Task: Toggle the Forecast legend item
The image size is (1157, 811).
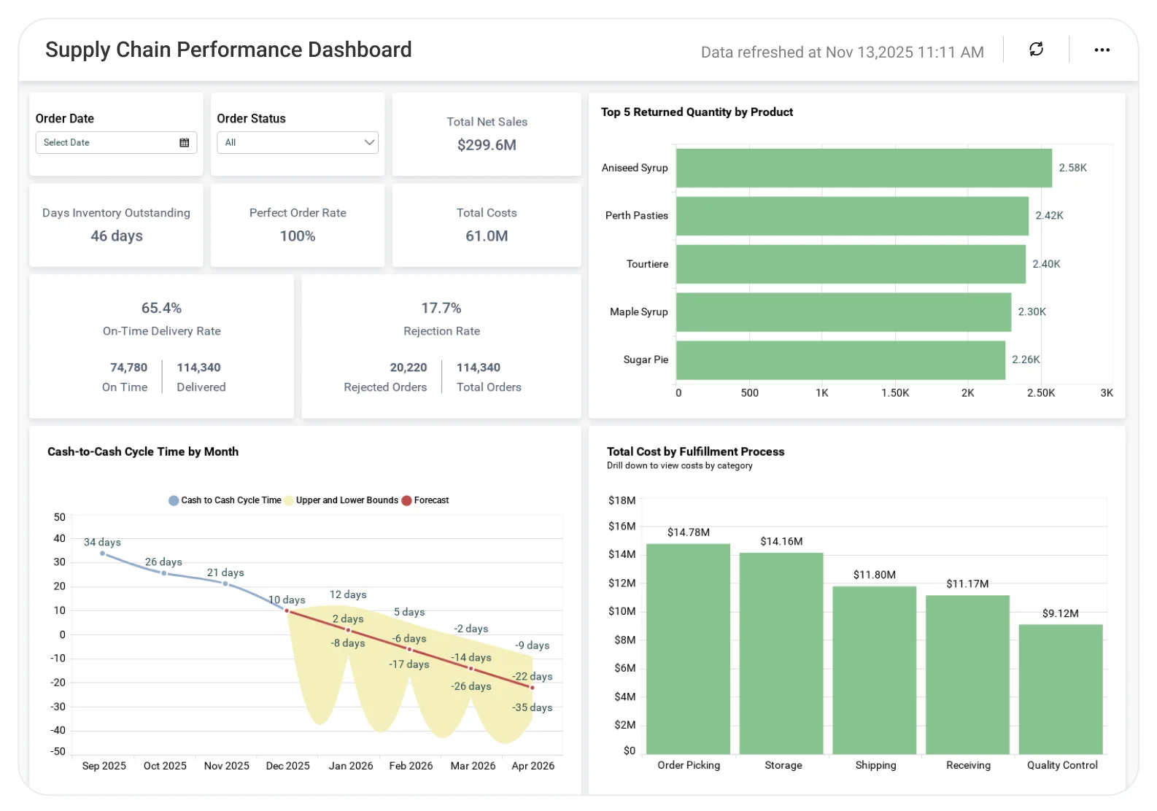Action: pyautogui.click(x=425, y=500)
